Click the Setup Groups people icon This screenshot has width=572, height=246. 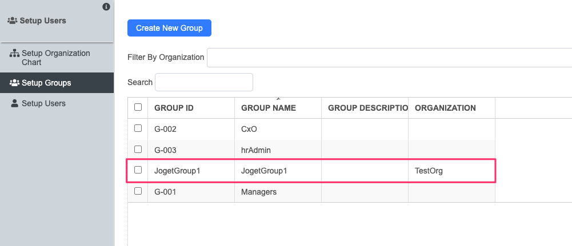(x=15, y=83)
